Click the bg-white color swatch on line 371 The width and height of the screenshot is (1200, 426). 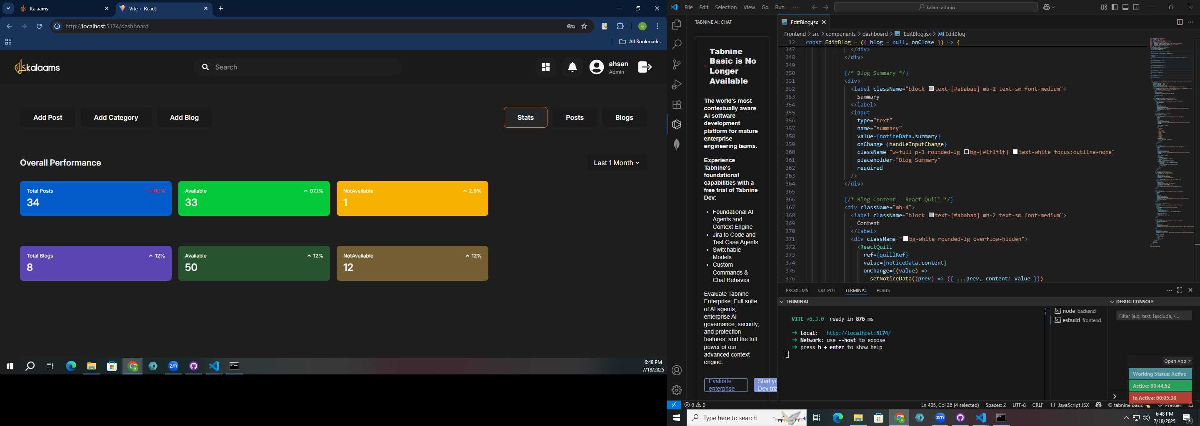click(905, 239)
